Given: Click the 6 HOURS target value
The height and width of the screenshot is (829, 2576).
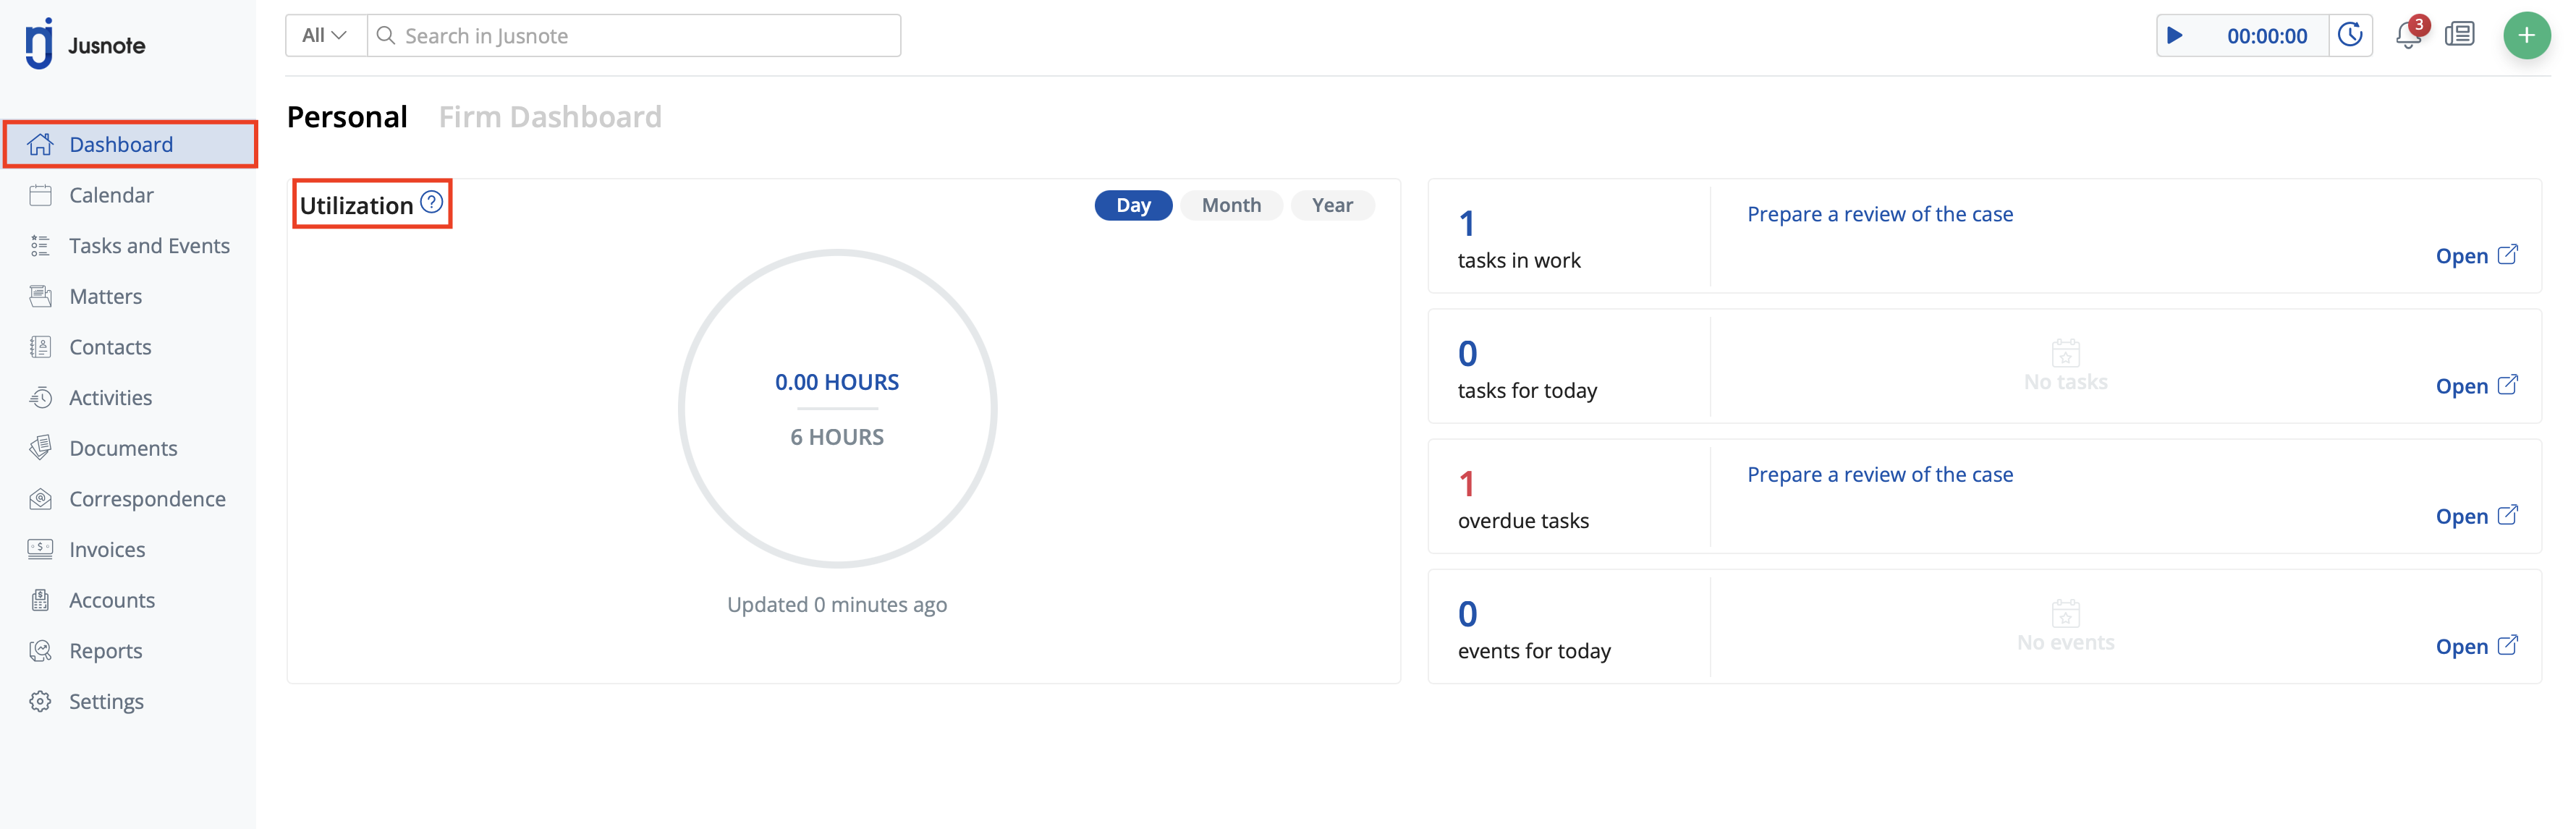Looking at the screenshot, I should click(x=837, y=437).
